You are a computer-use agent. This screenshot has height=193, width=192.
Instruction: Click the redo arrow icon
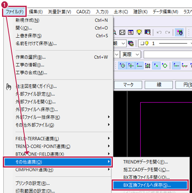[x=167, y=32]
